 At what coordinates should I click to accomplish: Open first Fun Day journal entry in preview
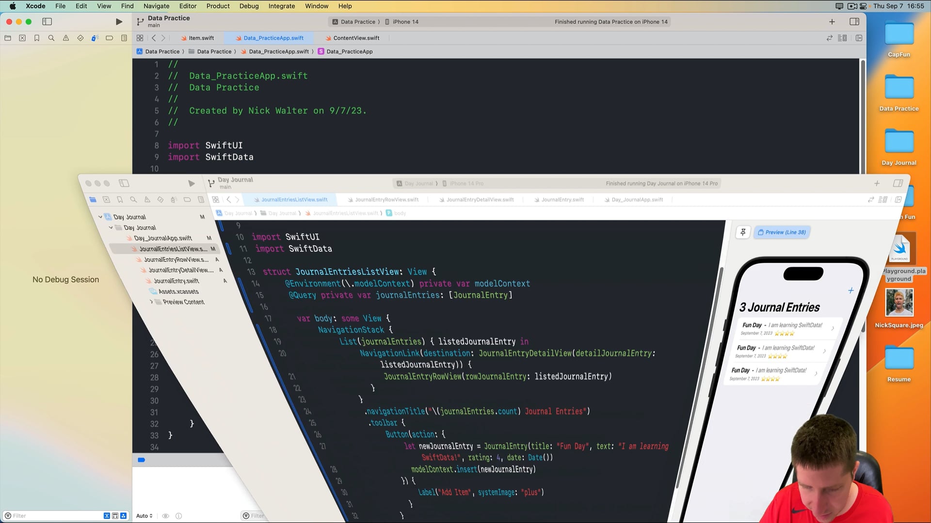tap(787, 329)
